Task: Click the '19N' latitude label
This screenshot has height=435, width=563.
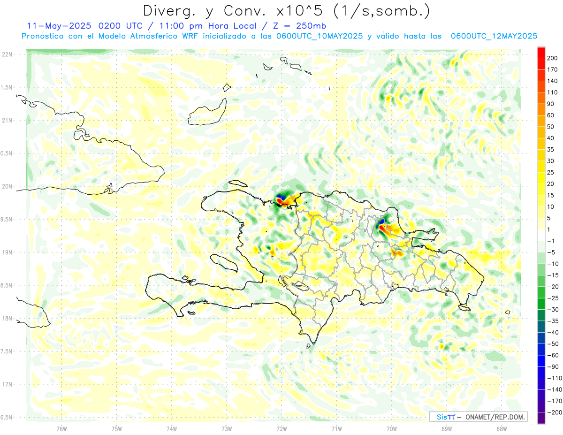Action: click(7, 252)
